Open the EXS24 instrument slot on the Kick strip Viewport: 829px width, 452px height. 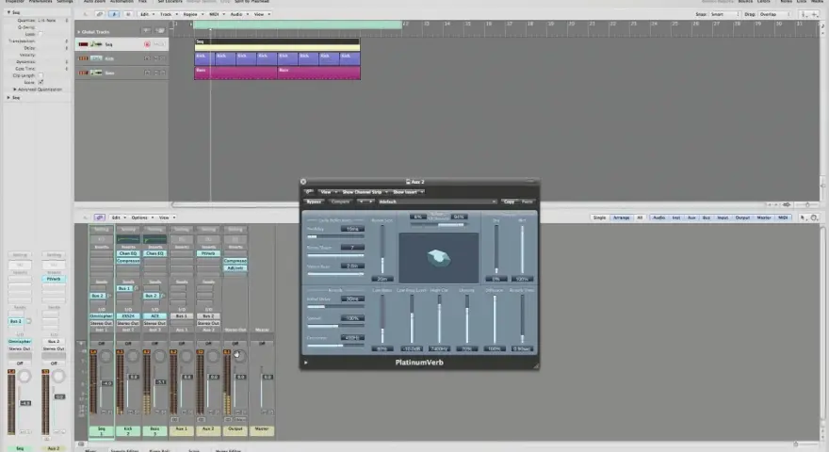click(128, 315)
